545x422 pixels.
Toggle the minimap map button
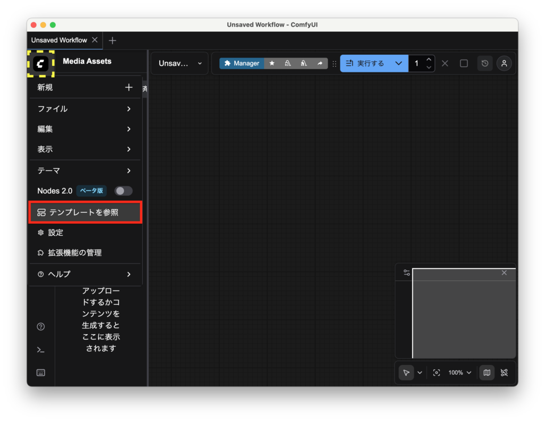click(x=486, y=373)
